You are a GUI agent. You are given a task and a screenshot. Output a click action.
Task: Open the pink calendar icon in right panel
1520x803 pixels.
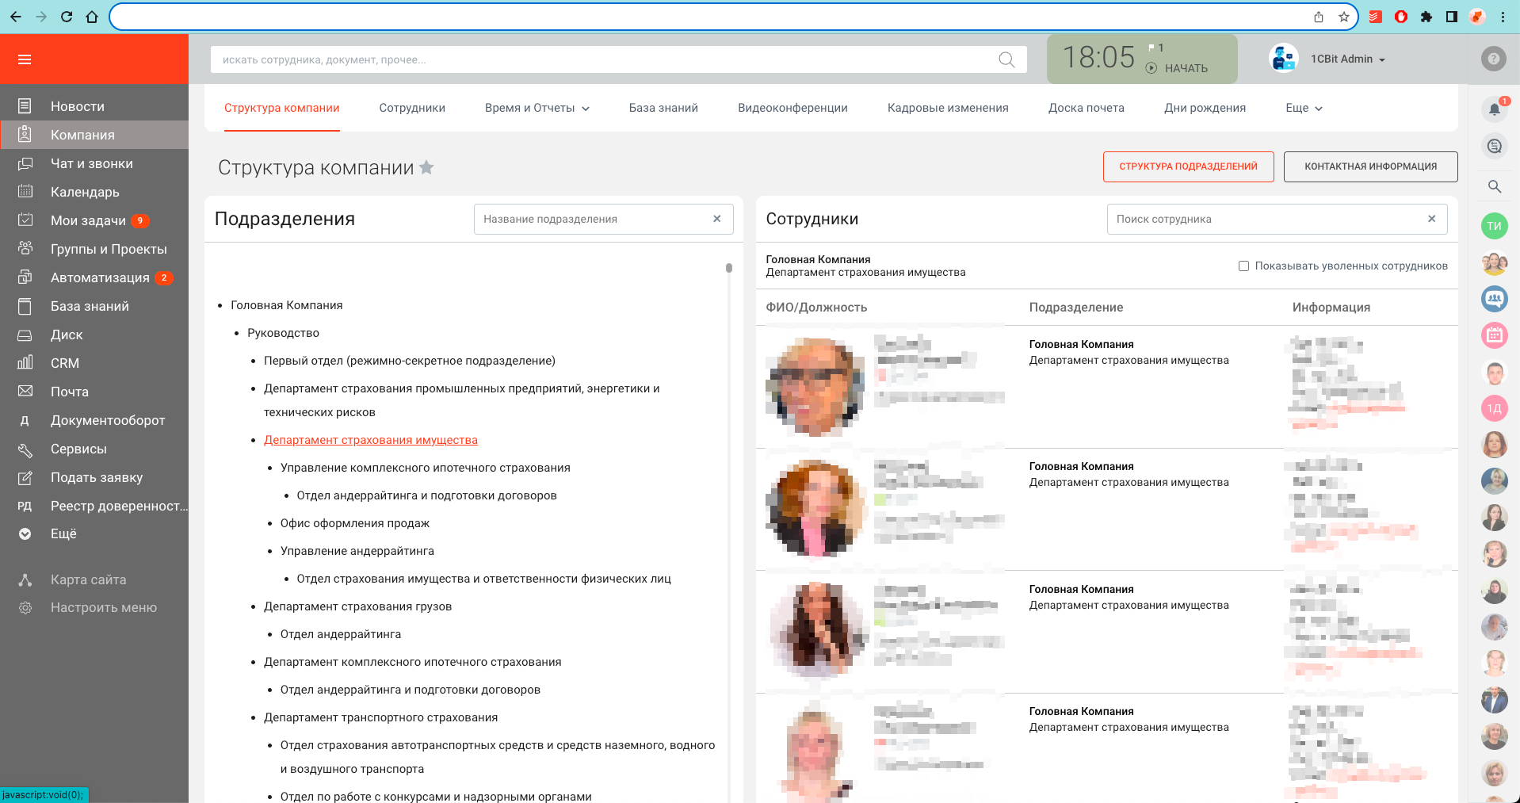[1495, 335]
